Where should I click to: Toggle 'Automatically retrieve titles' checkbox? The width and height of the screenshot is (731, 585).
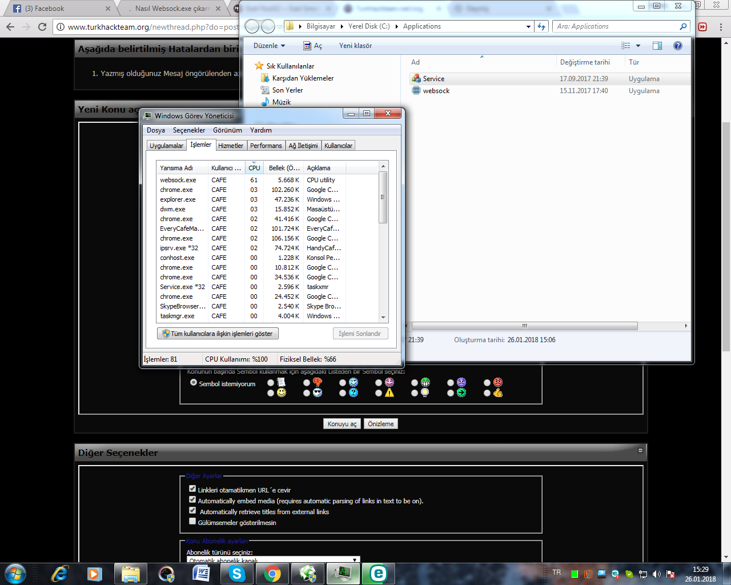[x=192, y=511]
